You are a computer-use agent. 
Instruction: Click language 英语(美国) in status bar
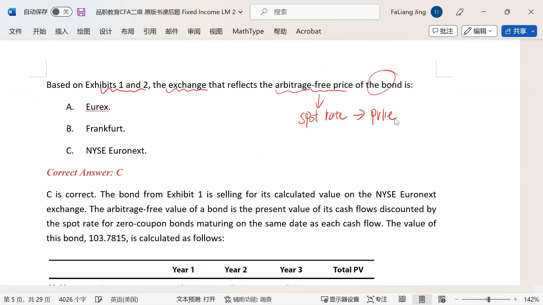pyautogui.click(x=124, y=299)
